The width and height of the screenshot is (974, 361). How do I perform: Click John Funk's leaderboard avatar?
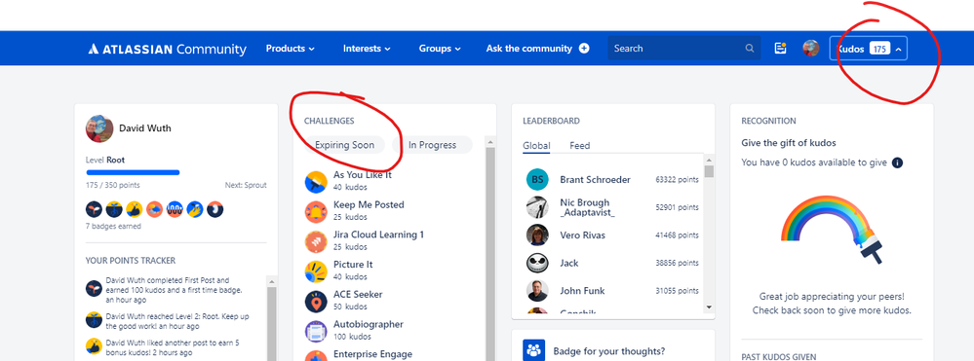coord(537,291)
